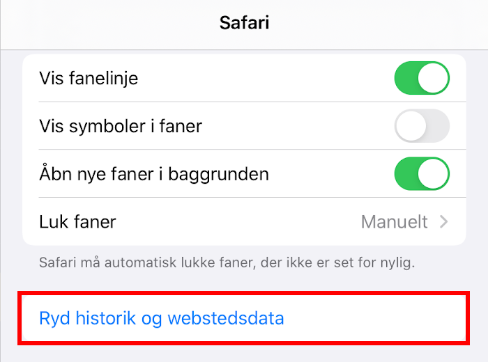Image resolution: width=488 pixels, height=362 pixels.
Task: Click the chevron arrow beside Manuelt
Action: point(443,222)
